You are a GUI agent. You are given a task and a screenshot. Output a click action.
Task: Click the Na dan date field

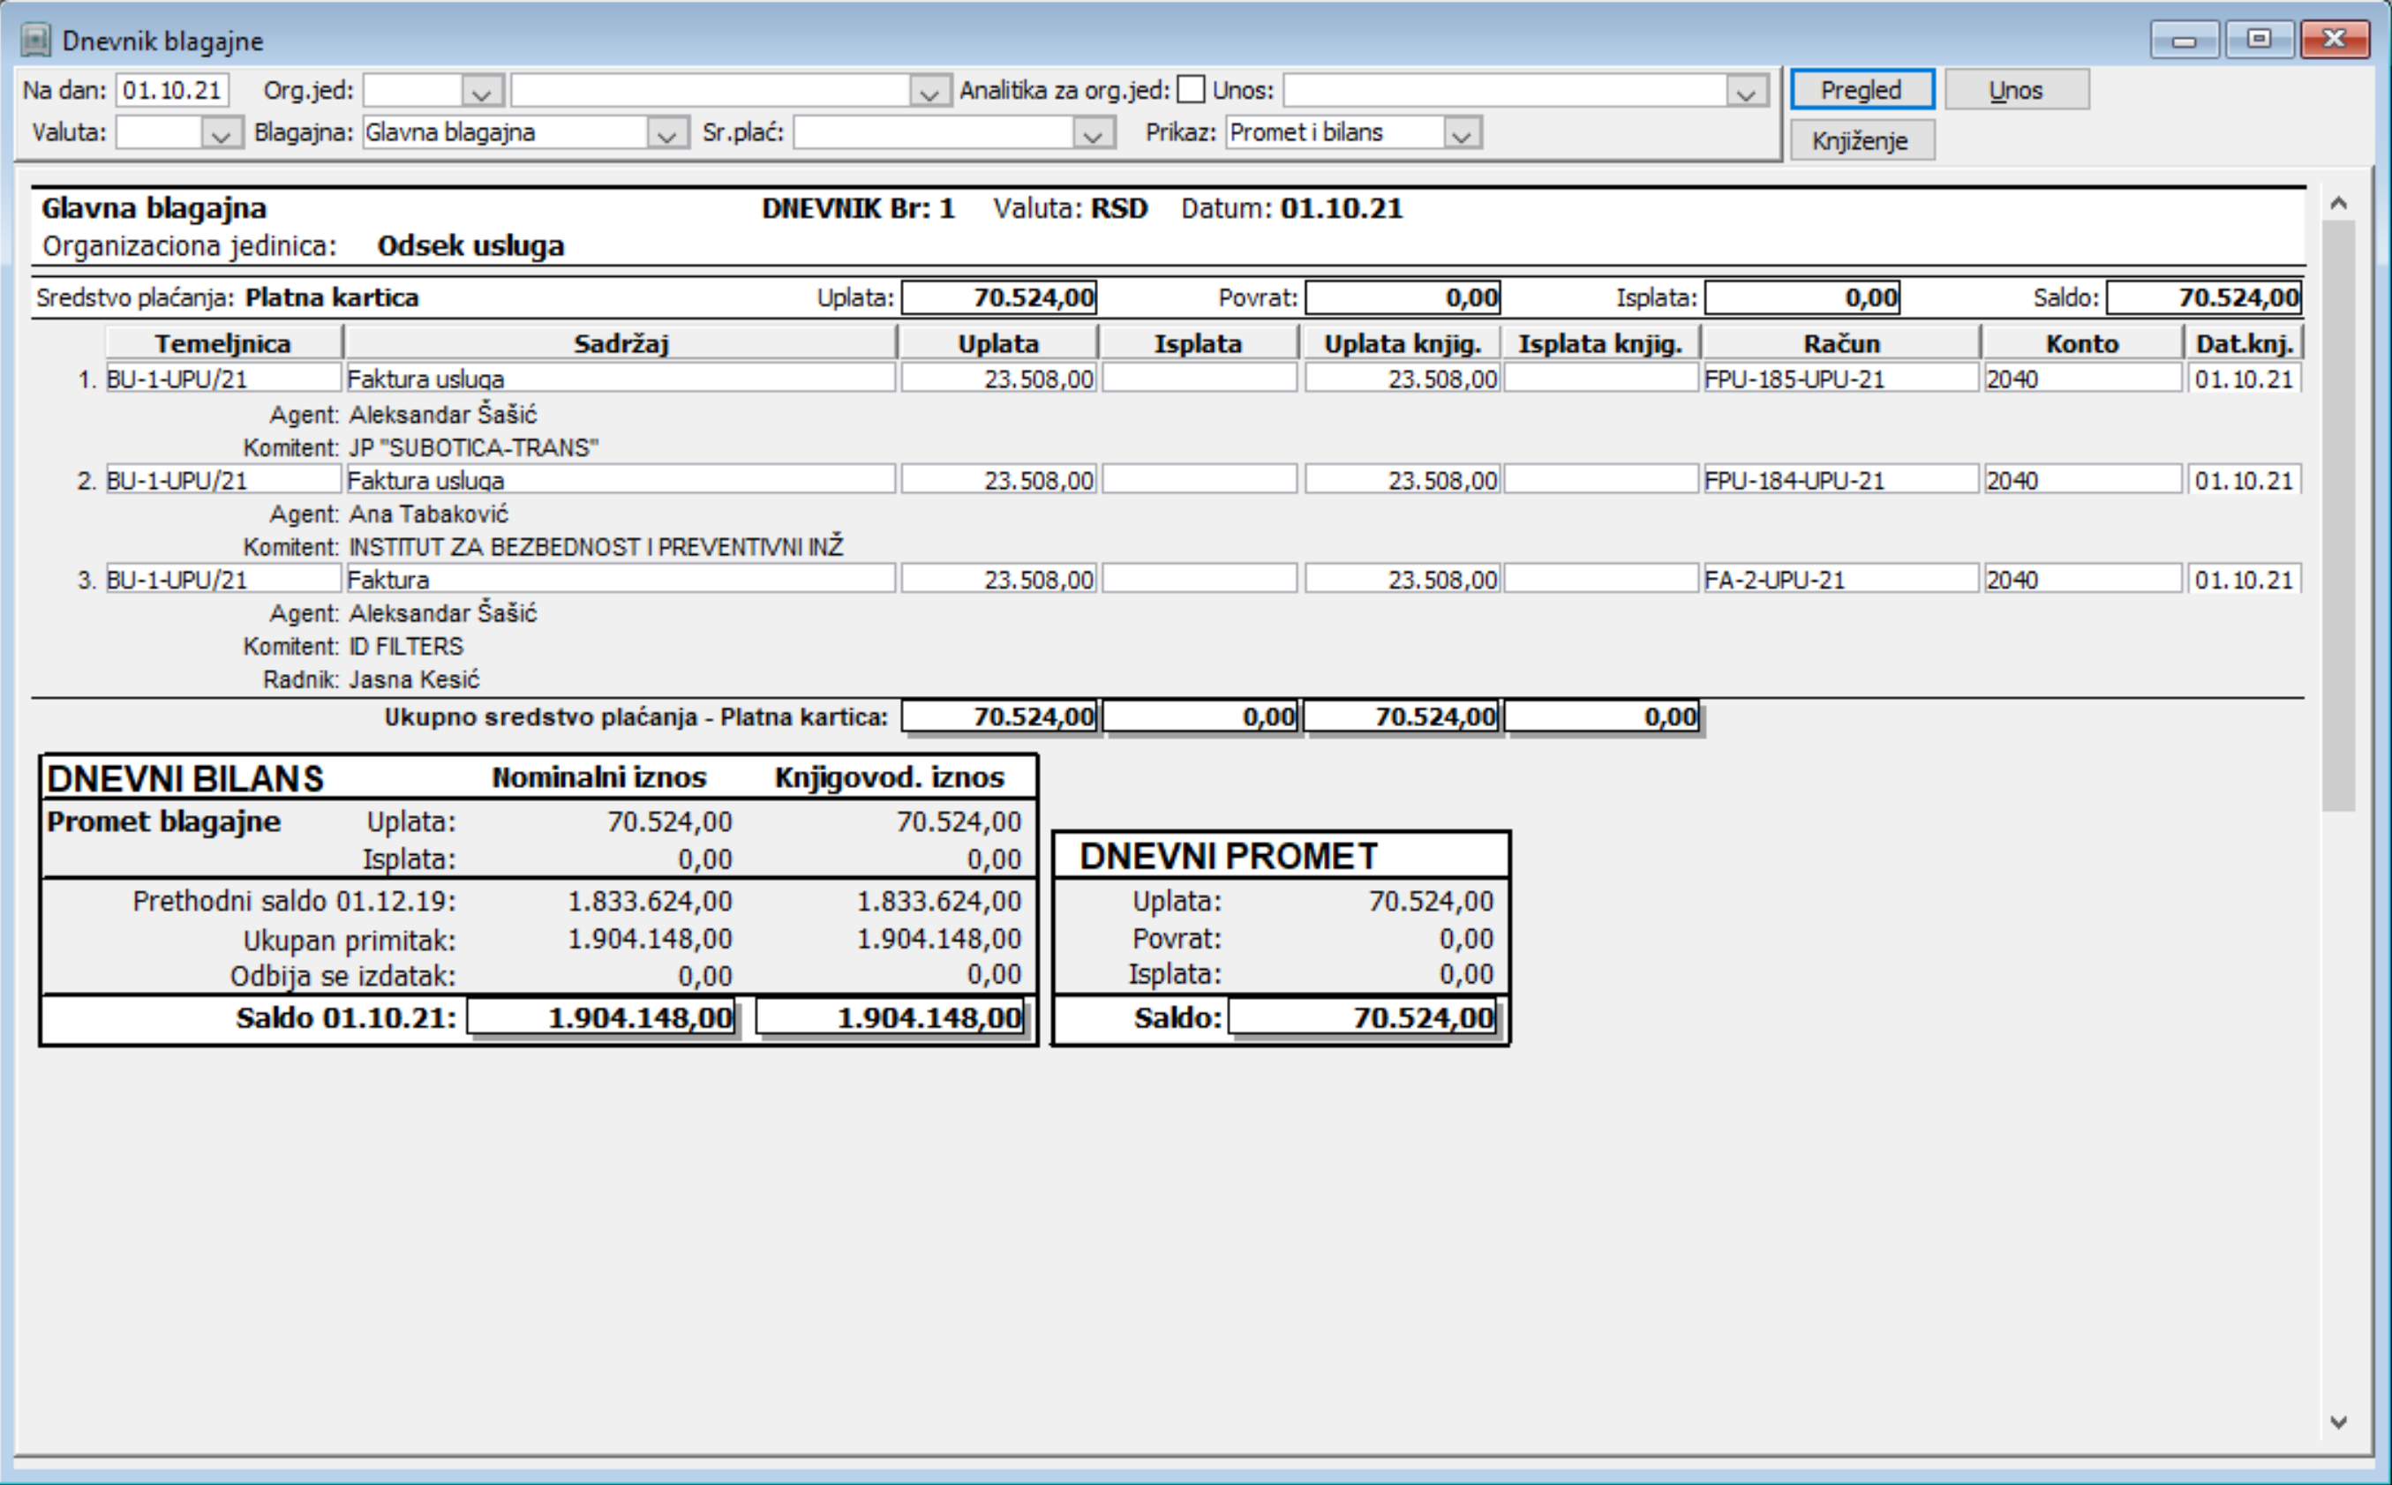pyautogui.click(x=173, y=90)
